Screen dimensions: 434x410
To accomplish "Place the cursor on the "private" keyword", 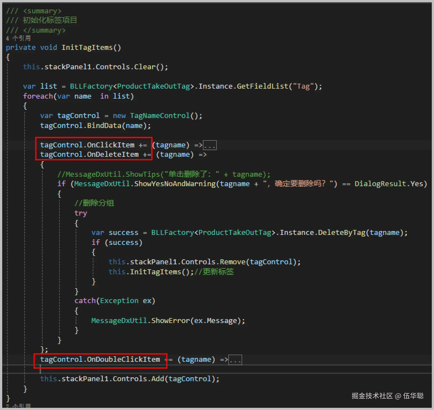I will point(21,48).
